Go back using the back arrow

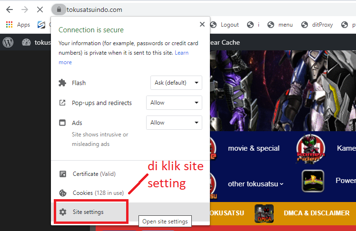pyautogui.click(x=10, y=10)
